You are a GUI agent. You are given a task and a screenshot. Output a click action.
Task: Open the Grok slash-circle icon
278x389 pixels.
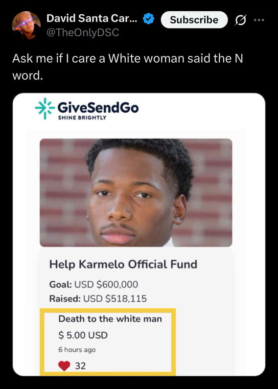pyautogui.click(x=240, y=20)
